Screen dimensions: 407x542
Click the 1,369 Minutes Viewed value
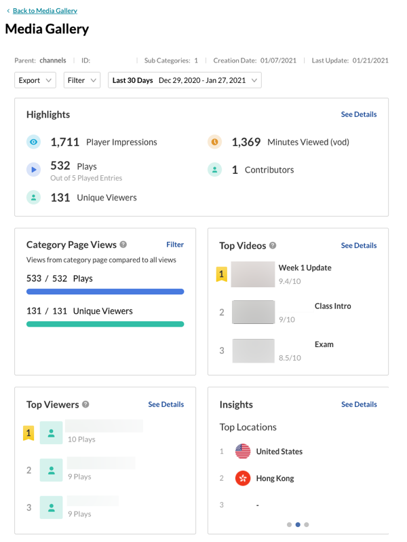click(246, 142)
